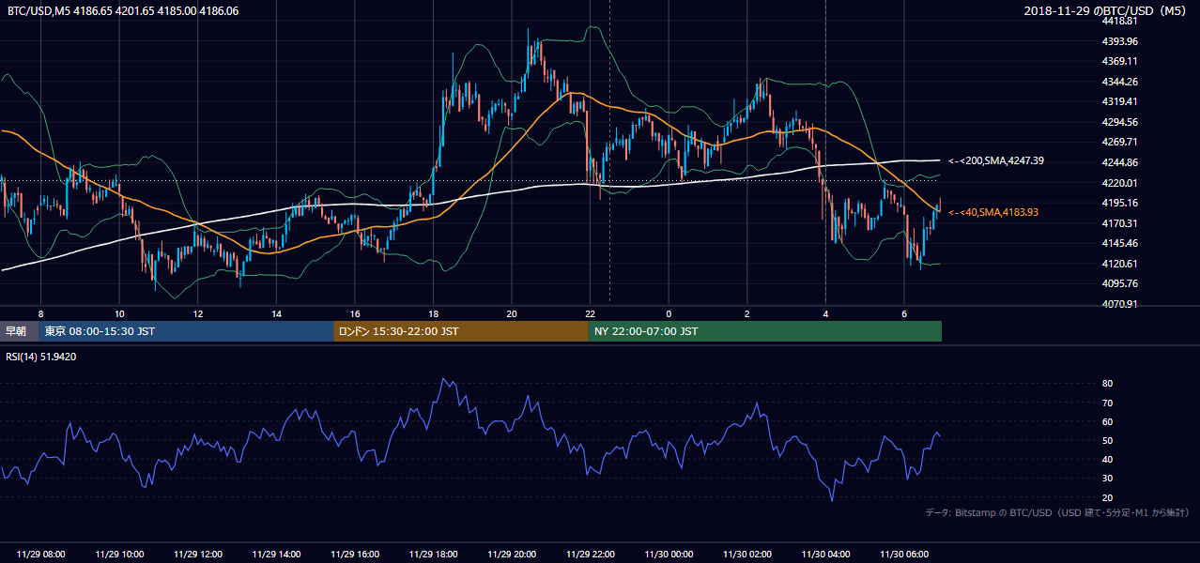Click the RSI axis level 40

1107,460
